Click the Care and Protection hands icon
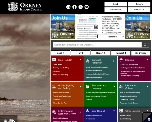 point(88,61)
